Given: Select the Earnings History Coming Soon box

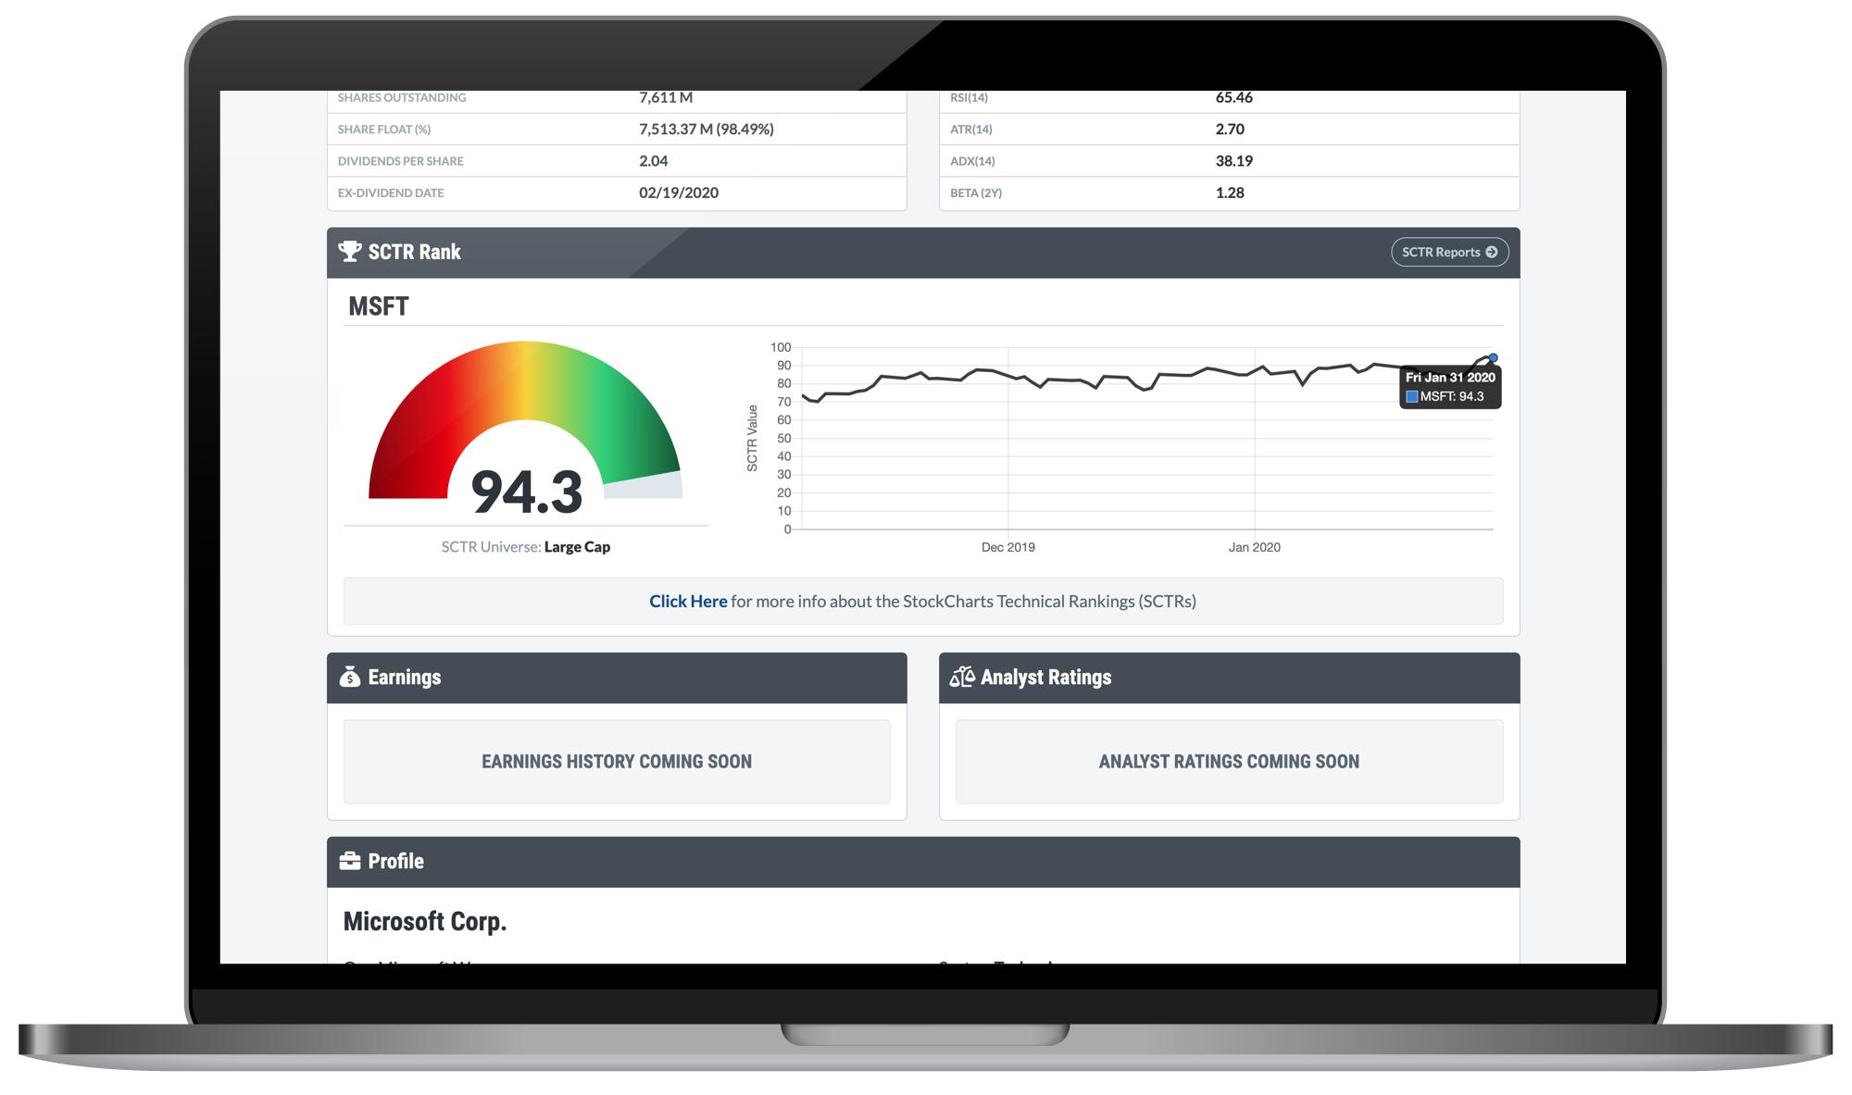Looking at the screenshot, I should (x=617, y=761).
